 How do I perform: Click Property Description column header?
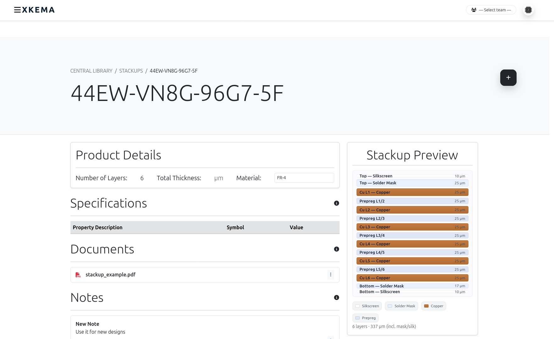click(x=97, y=227)
